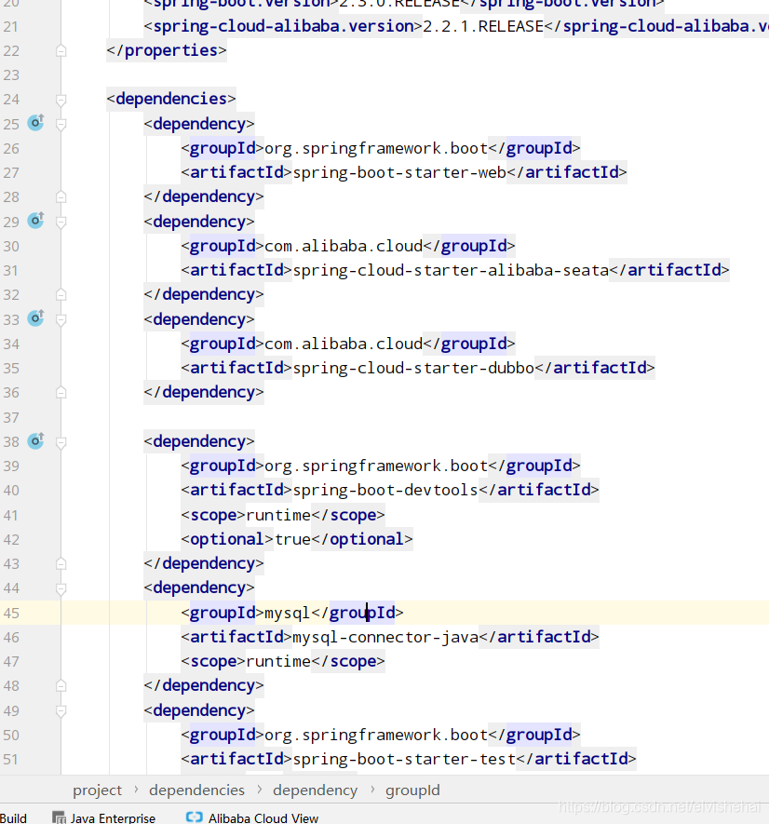Click 'org.springframework.boot' on line 39
The image size is (769, 824).
[376, 466]
